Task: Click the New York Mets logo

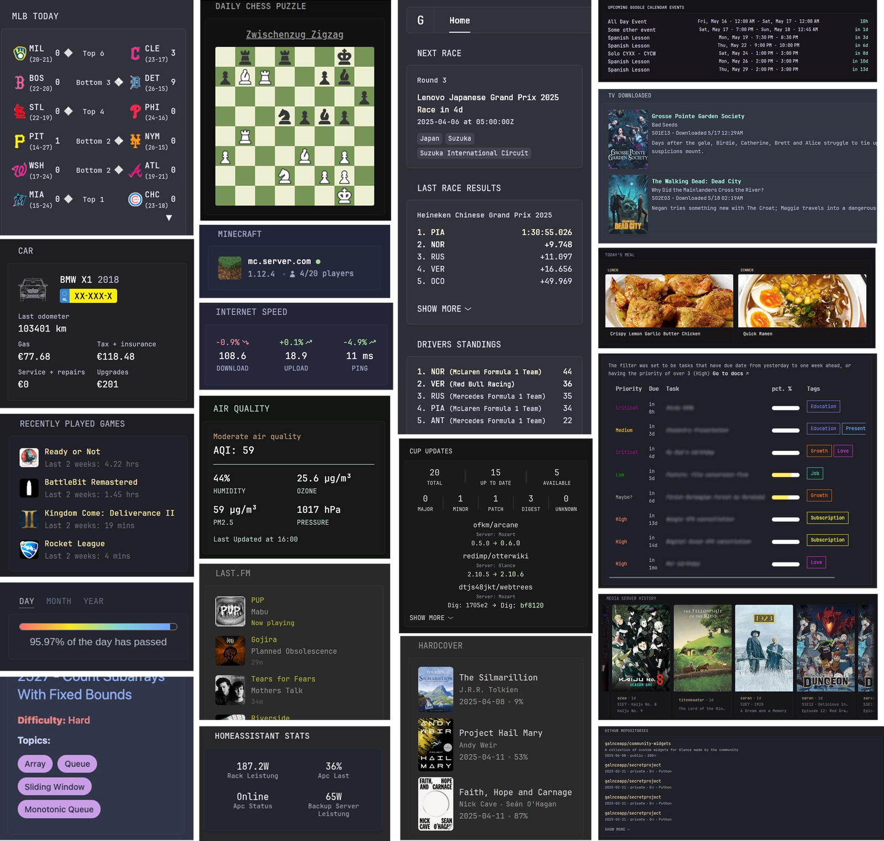Action: pos(135,141)
